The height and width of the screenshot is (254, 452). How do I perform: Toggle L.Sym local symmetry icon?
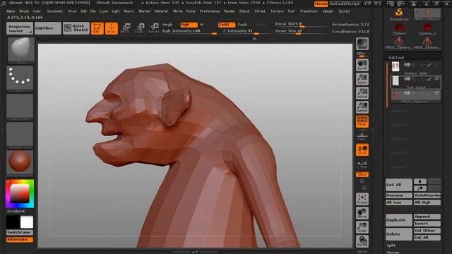[x=362, y=164]
